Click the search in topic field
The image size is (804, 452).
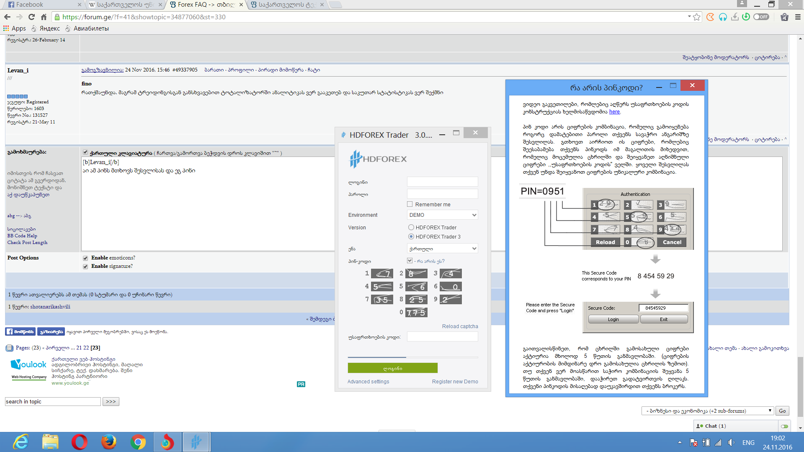click(x=53, y=401)
